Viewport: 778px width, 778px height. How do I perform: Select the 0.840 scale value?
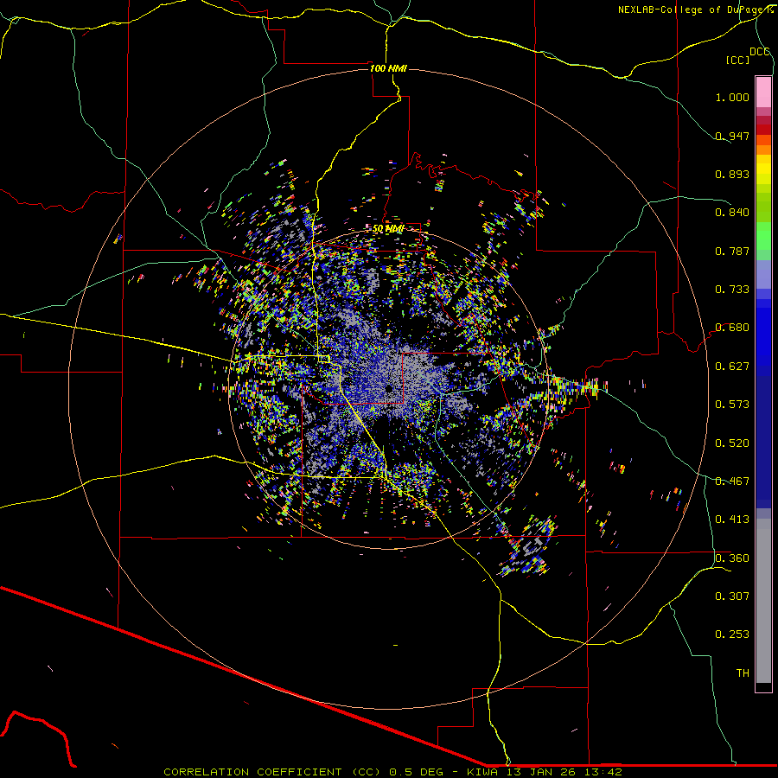click(x=732, y=213)
